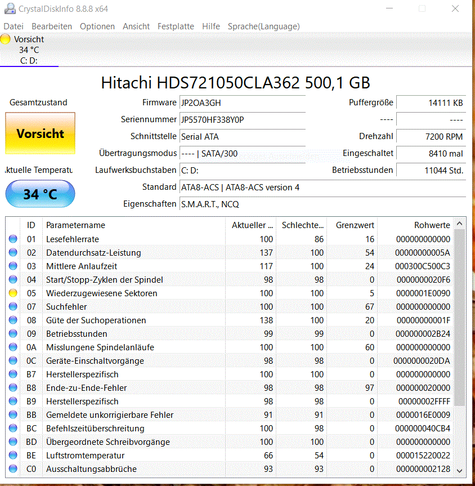This screenshot has height=486, width=475.
Task: Click blue status icon for Mittlere Anlaufzeit
Action: tap(13, 266)
